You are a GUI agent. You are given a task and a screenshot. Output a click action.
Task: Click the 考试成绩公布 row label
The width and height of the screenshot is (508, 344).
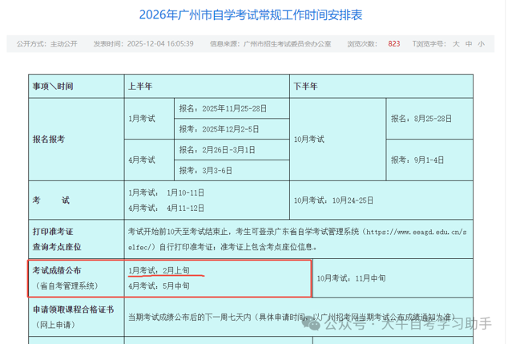click(57, 270)
